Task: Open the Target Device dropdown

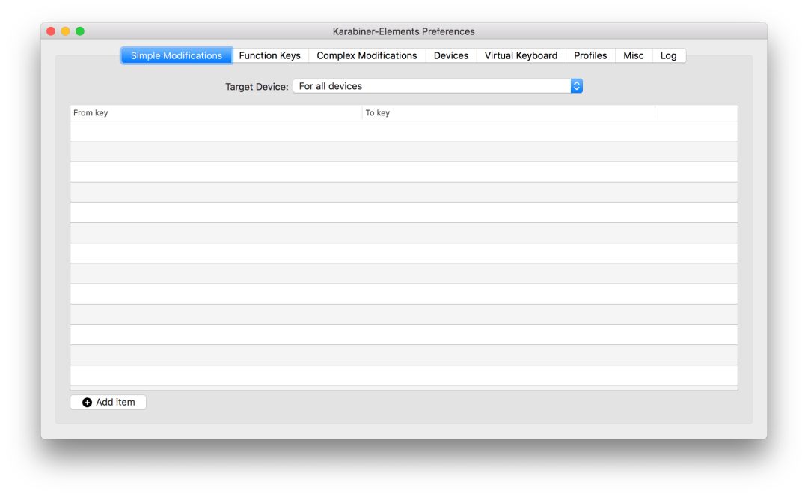Action: [x=438, y=86]
